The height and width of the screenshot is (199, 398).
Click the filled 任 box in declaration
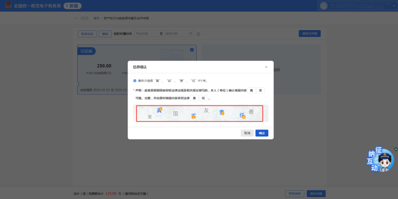203,98
